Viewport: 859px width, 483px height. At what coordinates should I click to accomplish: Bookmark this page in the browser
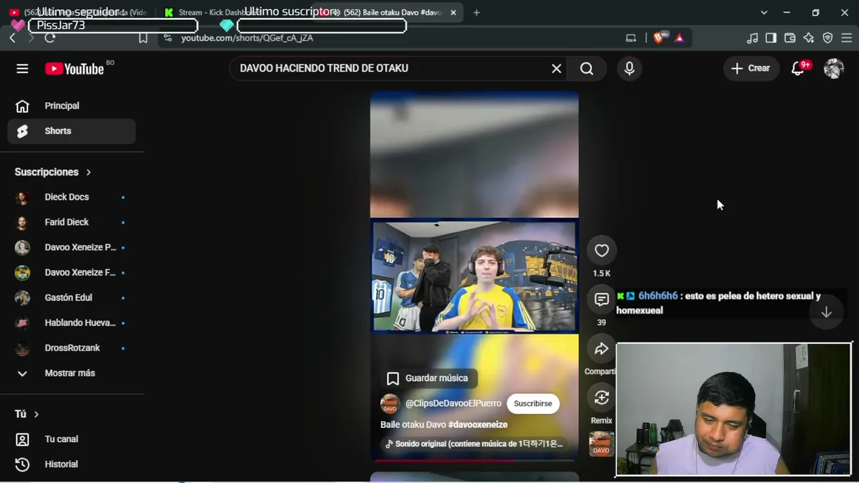143,38
